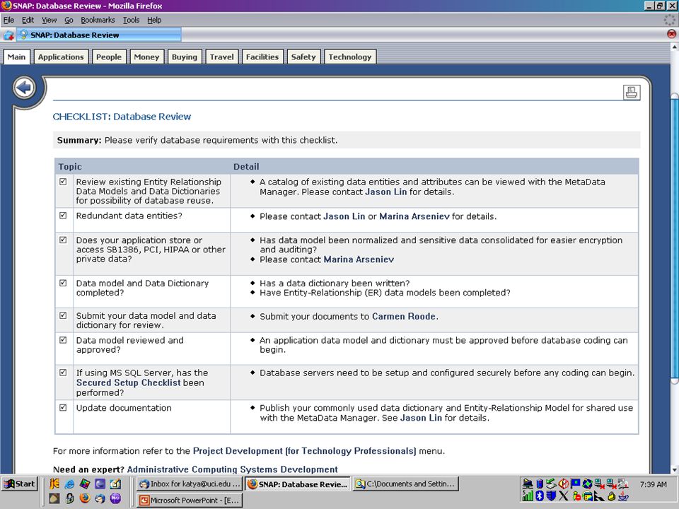679x509 pixels.
Task: Click the round back arrow button
Action: point(24,88)
